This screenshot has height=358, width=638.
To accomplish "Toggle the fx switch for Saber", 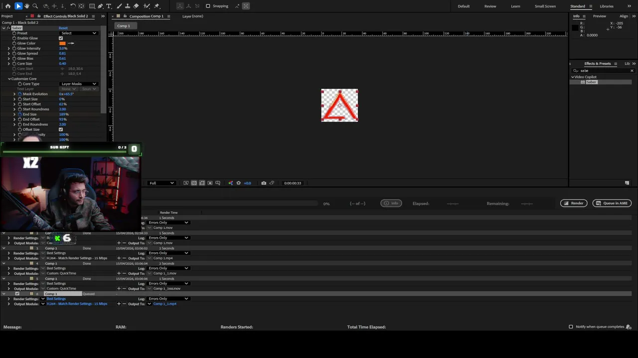I will (8, 28).
